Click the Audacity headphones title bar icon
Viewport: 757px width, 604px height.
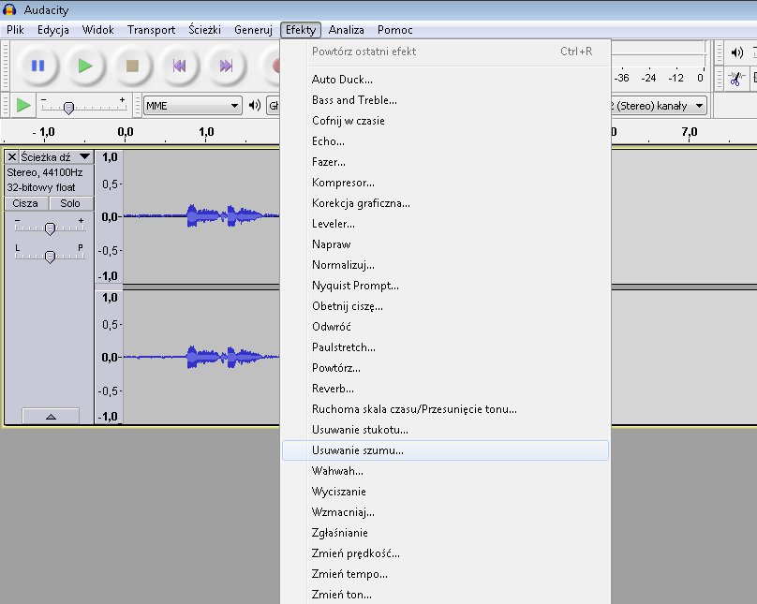(9, 9)
